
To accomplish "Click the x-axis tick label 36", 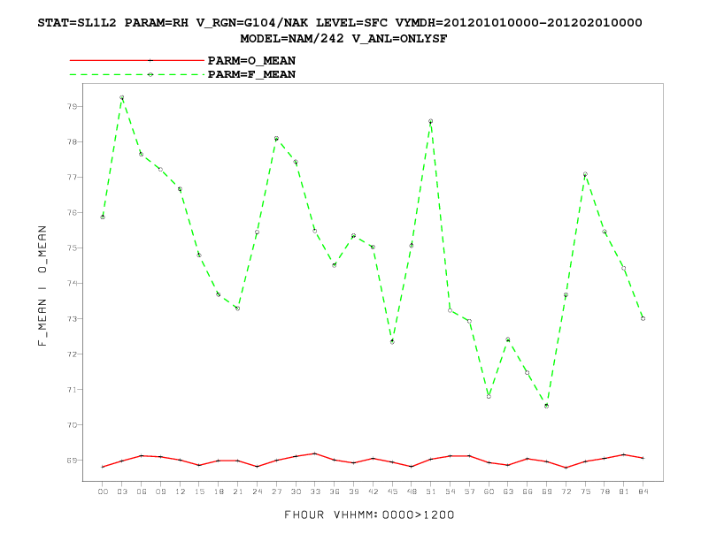I will pos(335,491).
